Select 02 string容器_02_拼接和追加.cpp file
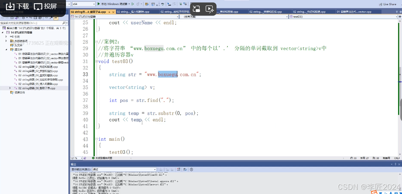The height and width of the screenshot is (194, 402). (x=38, y=71)
